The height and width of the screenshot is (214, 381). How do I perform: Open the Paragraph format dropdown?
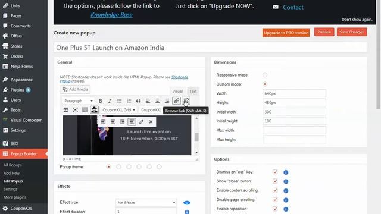point(78,101)
